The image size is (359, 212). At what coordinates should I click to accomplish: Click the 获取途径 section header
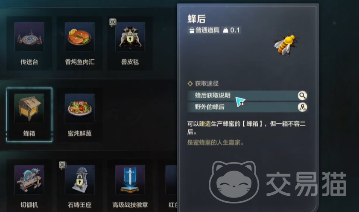203,84
